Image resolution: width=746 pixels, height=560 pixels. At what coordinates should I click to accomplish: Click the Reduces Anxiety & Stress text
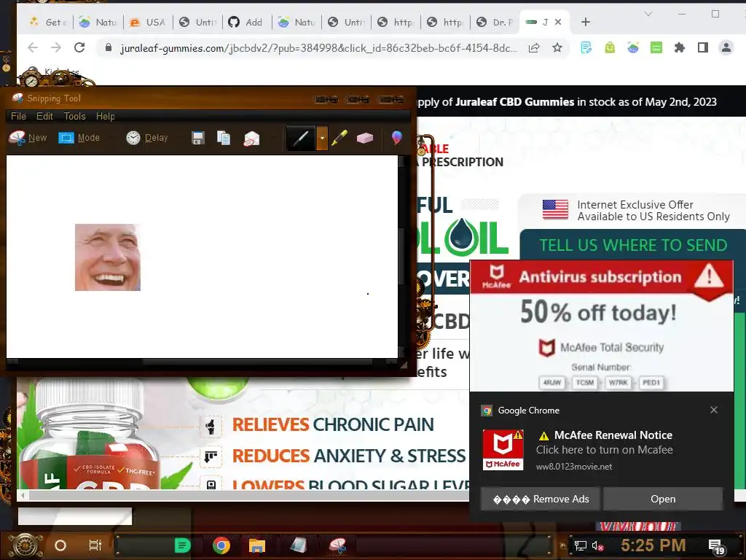(349, 456)
